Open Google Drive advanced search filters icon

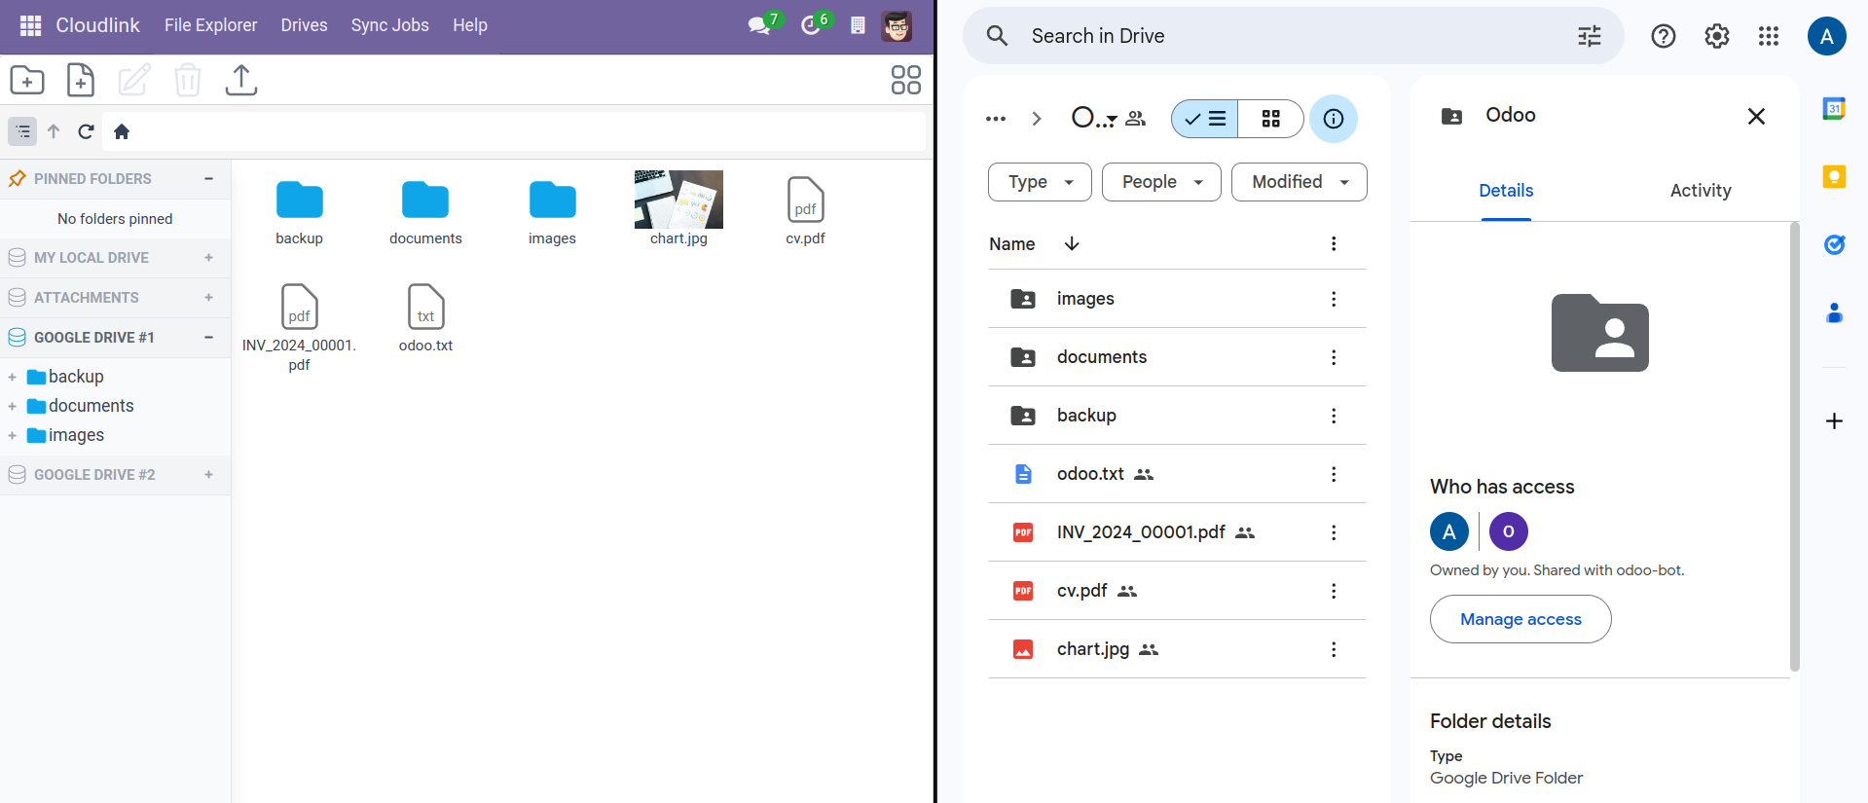pos(1589,36)
